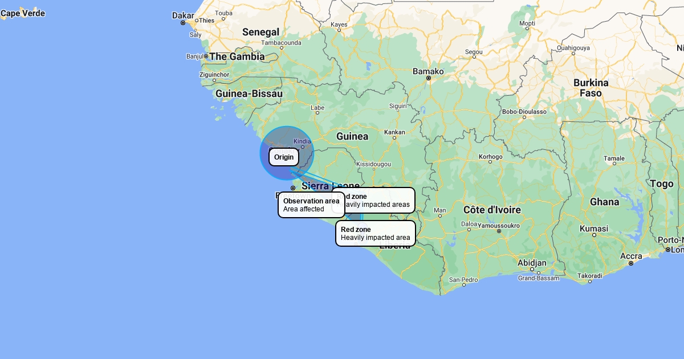The image size is (684, 359).
Task: Open the Red zone 'Heavily impacted area' label
Action: (376, 234)
